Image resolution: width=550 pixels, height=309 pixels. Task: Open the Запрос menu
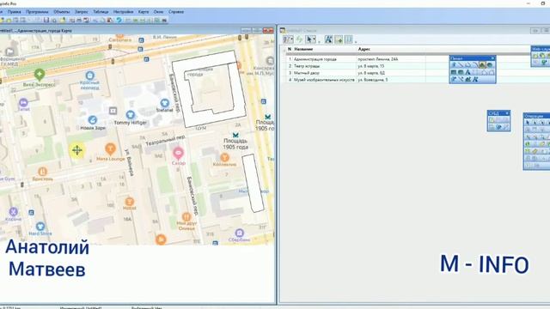point(82,11)
